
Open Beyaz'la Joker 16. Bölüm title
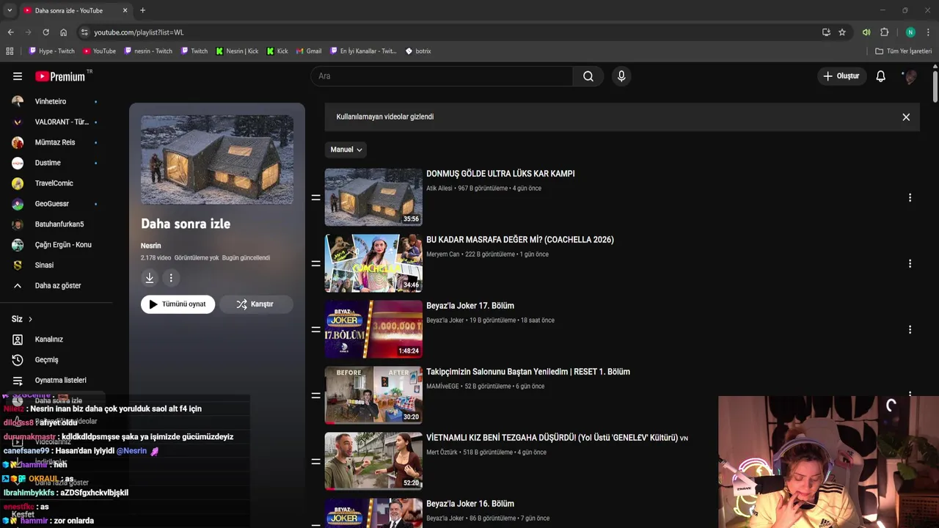(x=470, y=504)
